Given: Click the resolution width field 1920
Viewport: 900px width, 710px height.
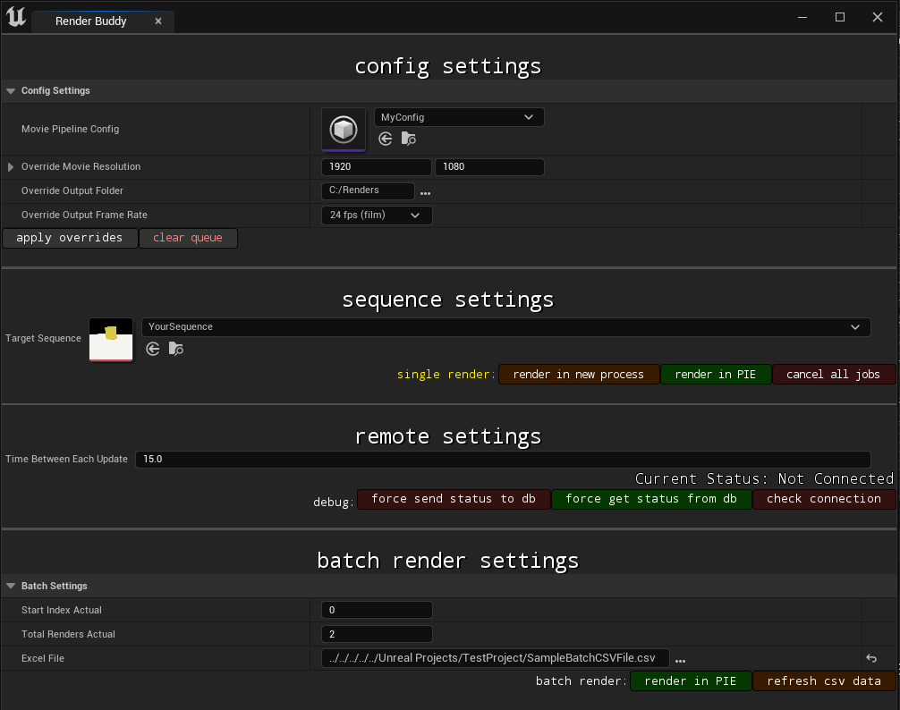Looking at the screenshot, I should [x=377, y=167].
